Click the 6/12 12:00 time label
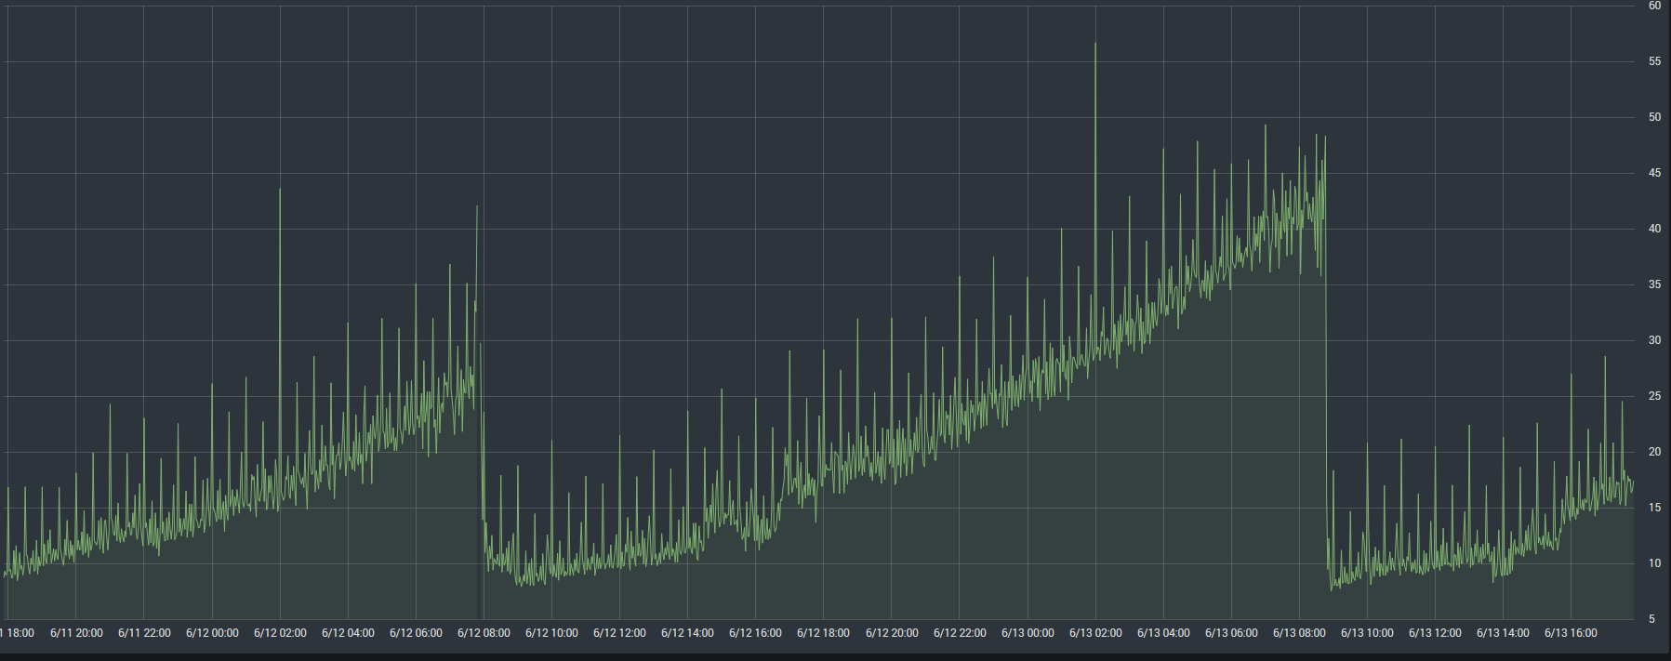This screenshot has width=1671, height=661. 619,633
